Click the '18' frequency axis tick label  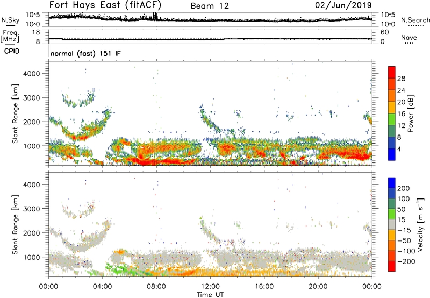pyautogui.click(x=36, y=32)
